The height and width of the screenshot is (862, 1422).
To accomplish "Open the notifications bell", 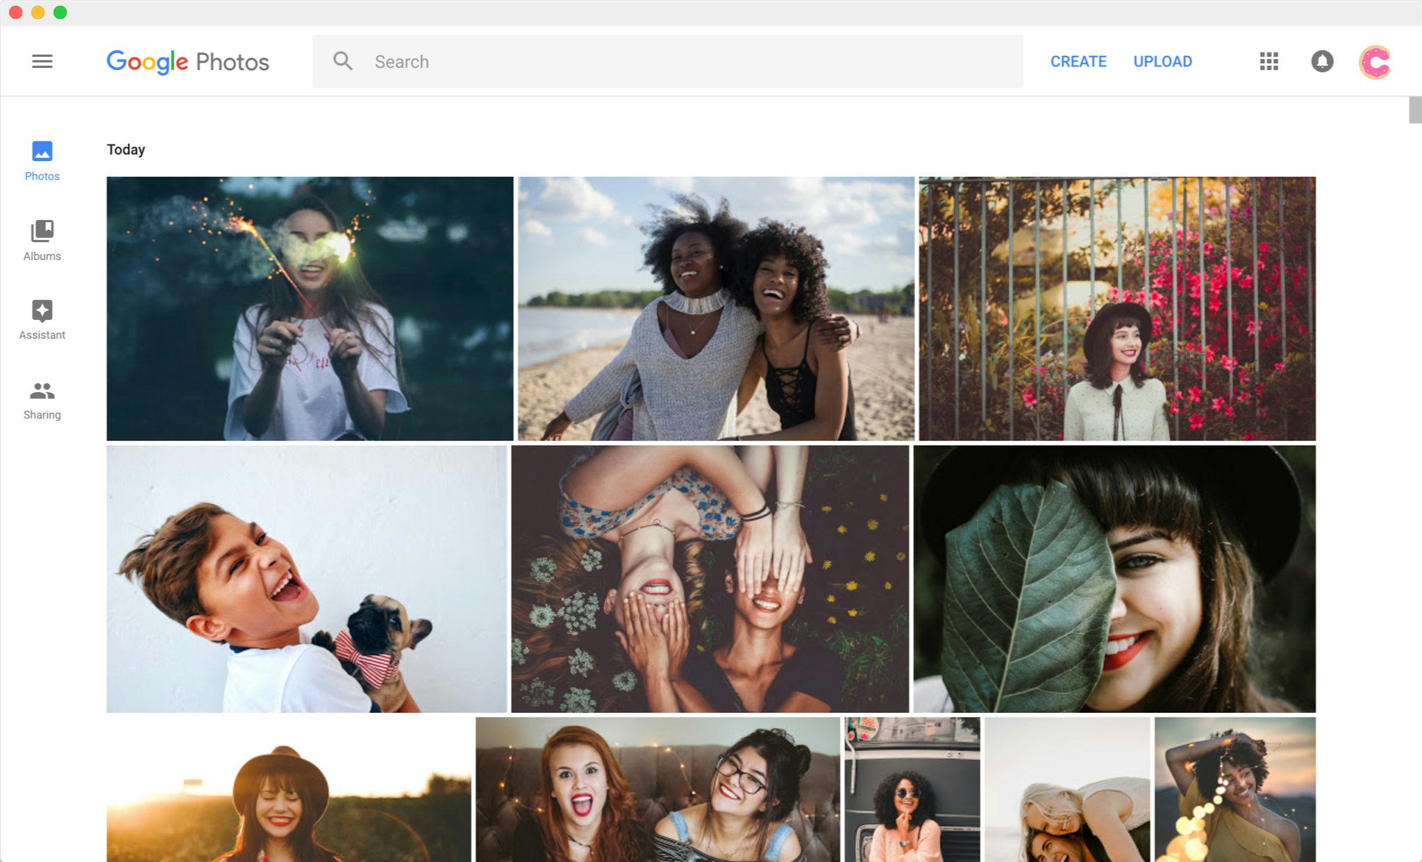I will point(1322,61).
